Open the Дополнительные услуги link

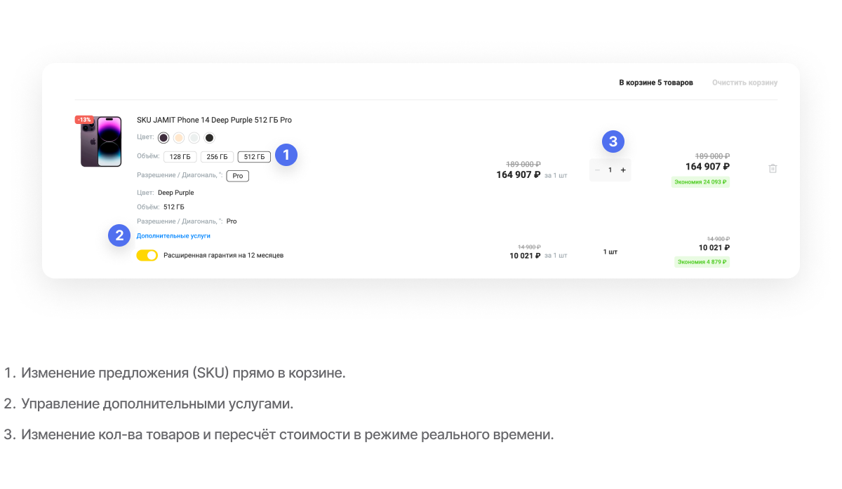(x=173, y=236)
